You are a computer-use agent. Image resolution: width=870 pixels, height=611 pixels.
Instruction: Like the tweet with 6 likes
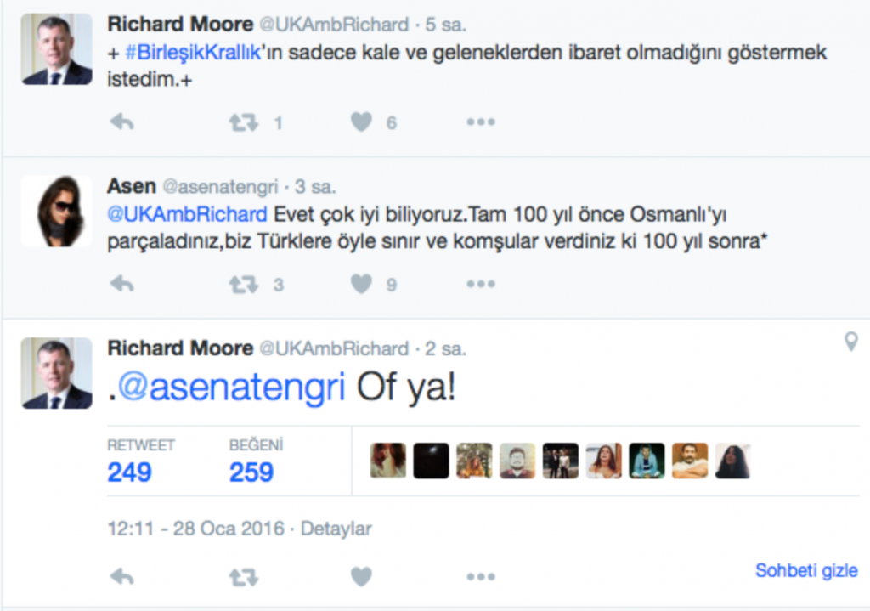pos(362,122)
